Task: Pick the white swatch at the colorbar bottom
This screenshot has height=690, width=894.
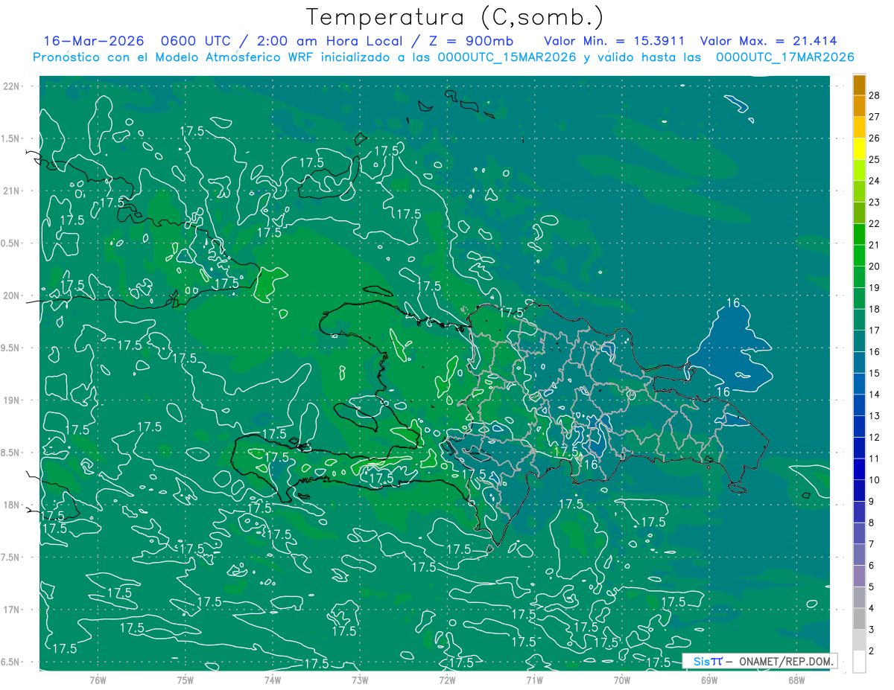Action: pyautogui.click(x=859, y=662)
